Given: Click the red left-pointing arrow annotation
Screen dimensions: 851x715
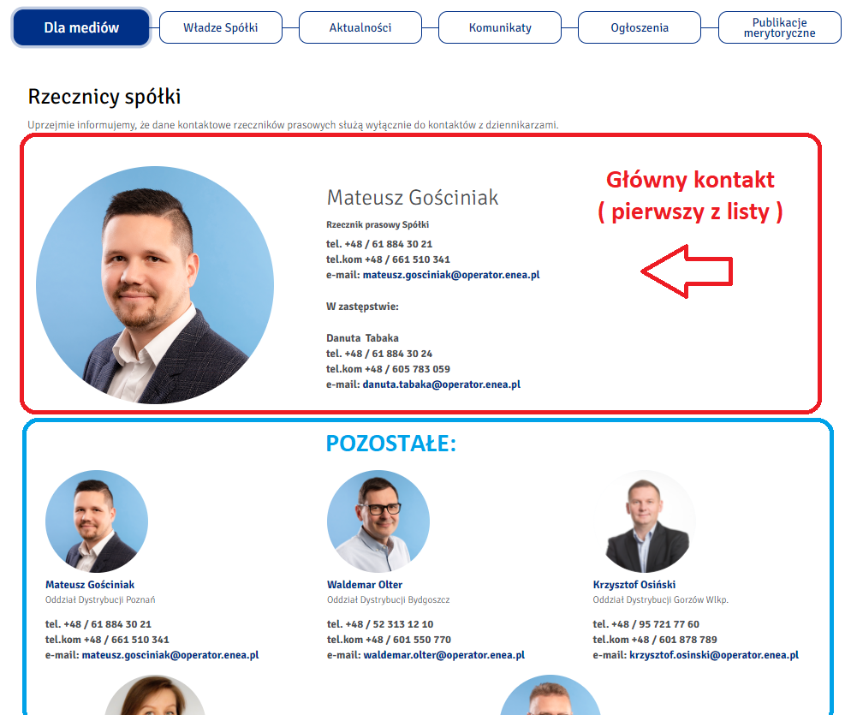Looking at the screenshot, I should (x=687, y=271).
